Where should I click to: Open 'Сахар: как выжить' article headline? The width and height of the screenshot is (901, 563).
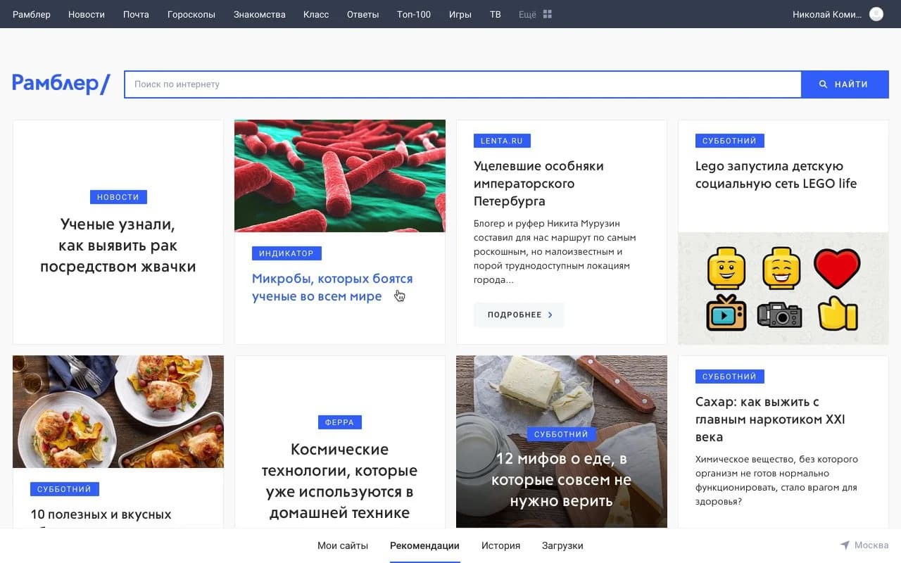770,419
